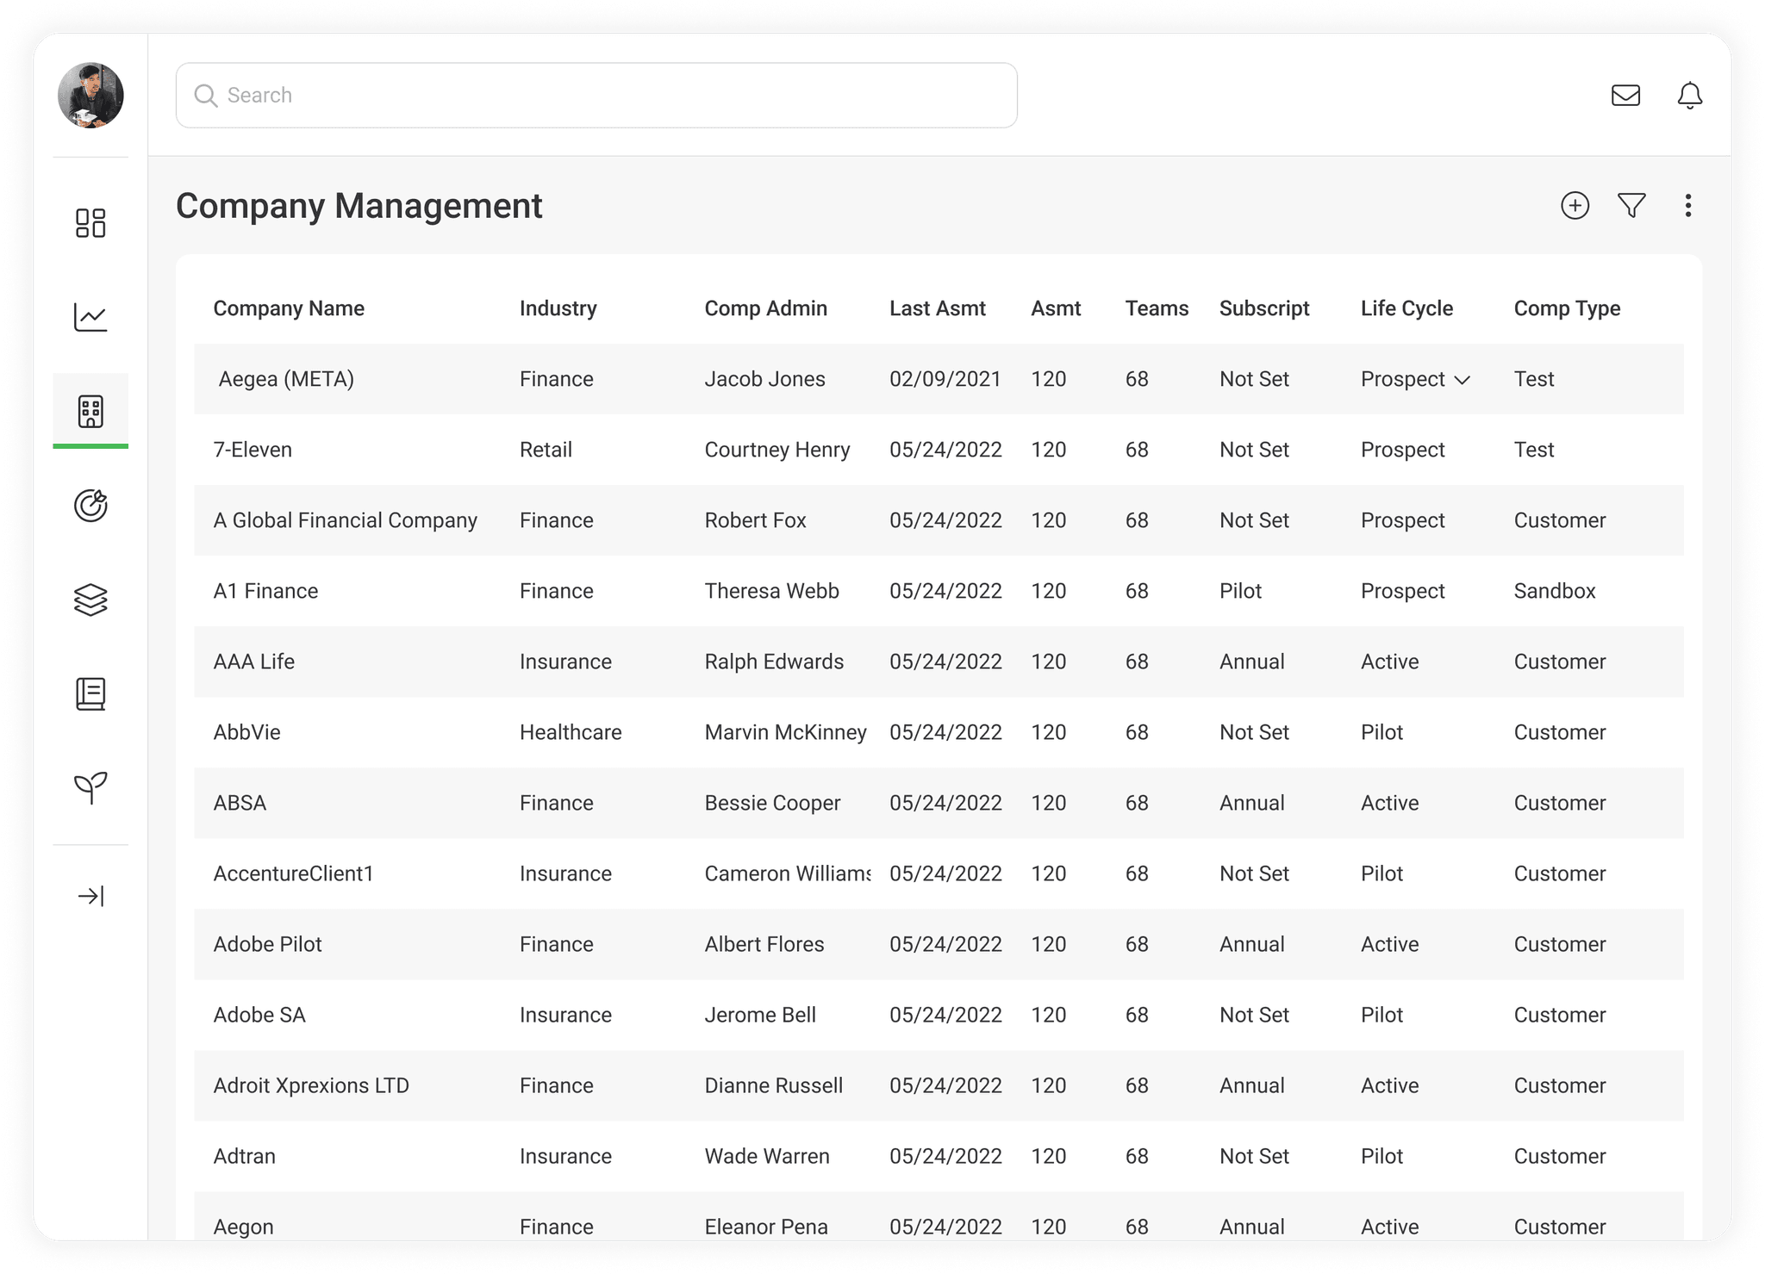Image resolution: width=1765 pixels, height=1274 pixels.
Task: Open the analytics line chart icon
Action: pos(90,317)
